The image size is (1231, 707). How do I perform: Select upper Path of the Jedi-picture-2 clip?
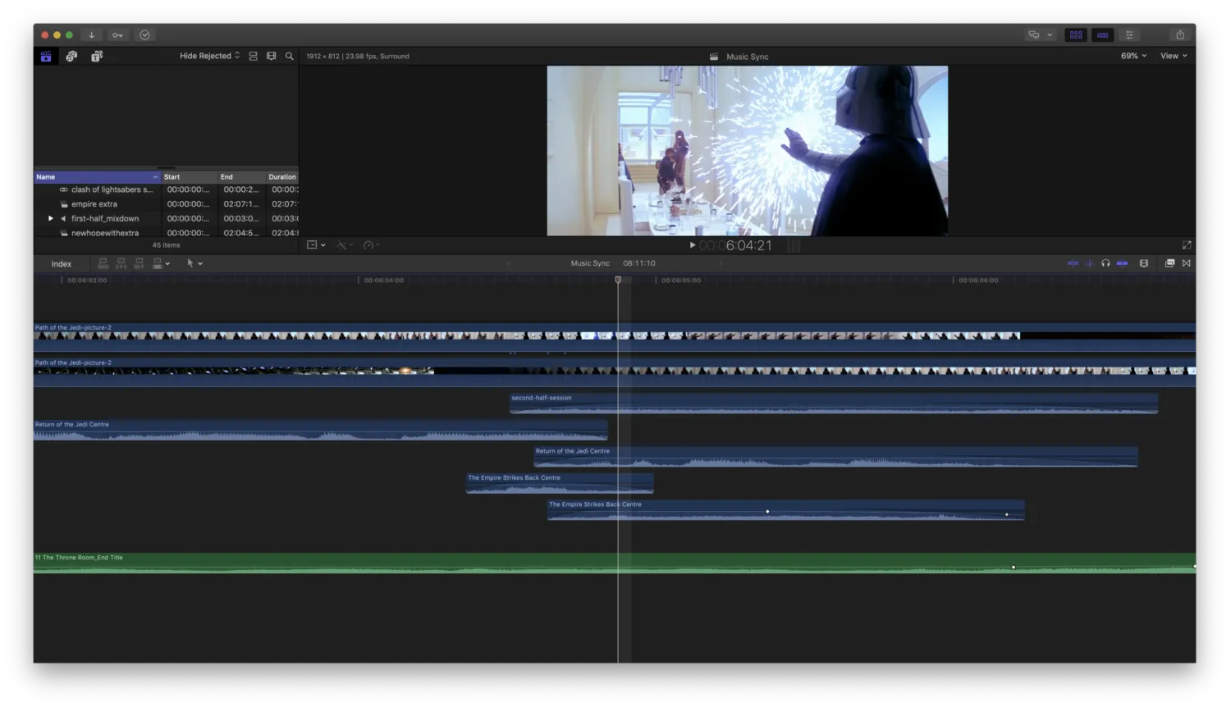[x=615, y=337]
